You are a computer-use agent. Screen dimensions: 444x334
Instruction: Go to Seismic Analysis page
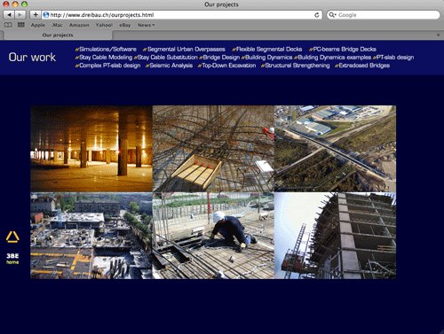(x=169, y=66)
